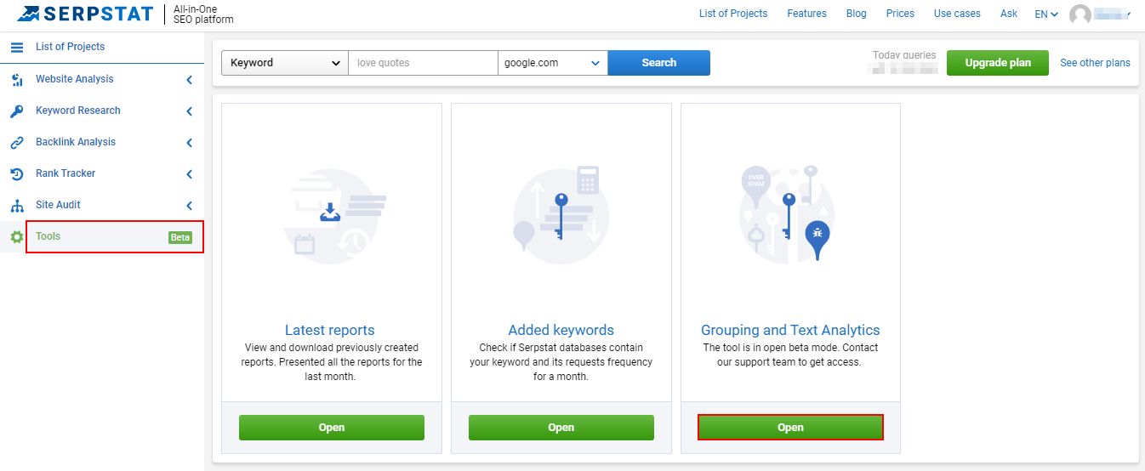Select Backlink Analysis in sidebar

tap(76, 142)
